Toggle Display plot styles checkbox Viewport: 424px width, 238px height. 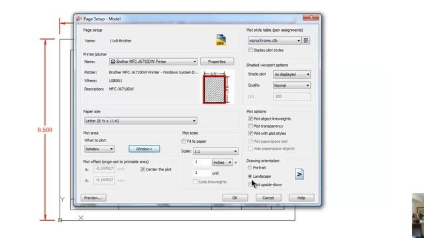pos(250,50)
